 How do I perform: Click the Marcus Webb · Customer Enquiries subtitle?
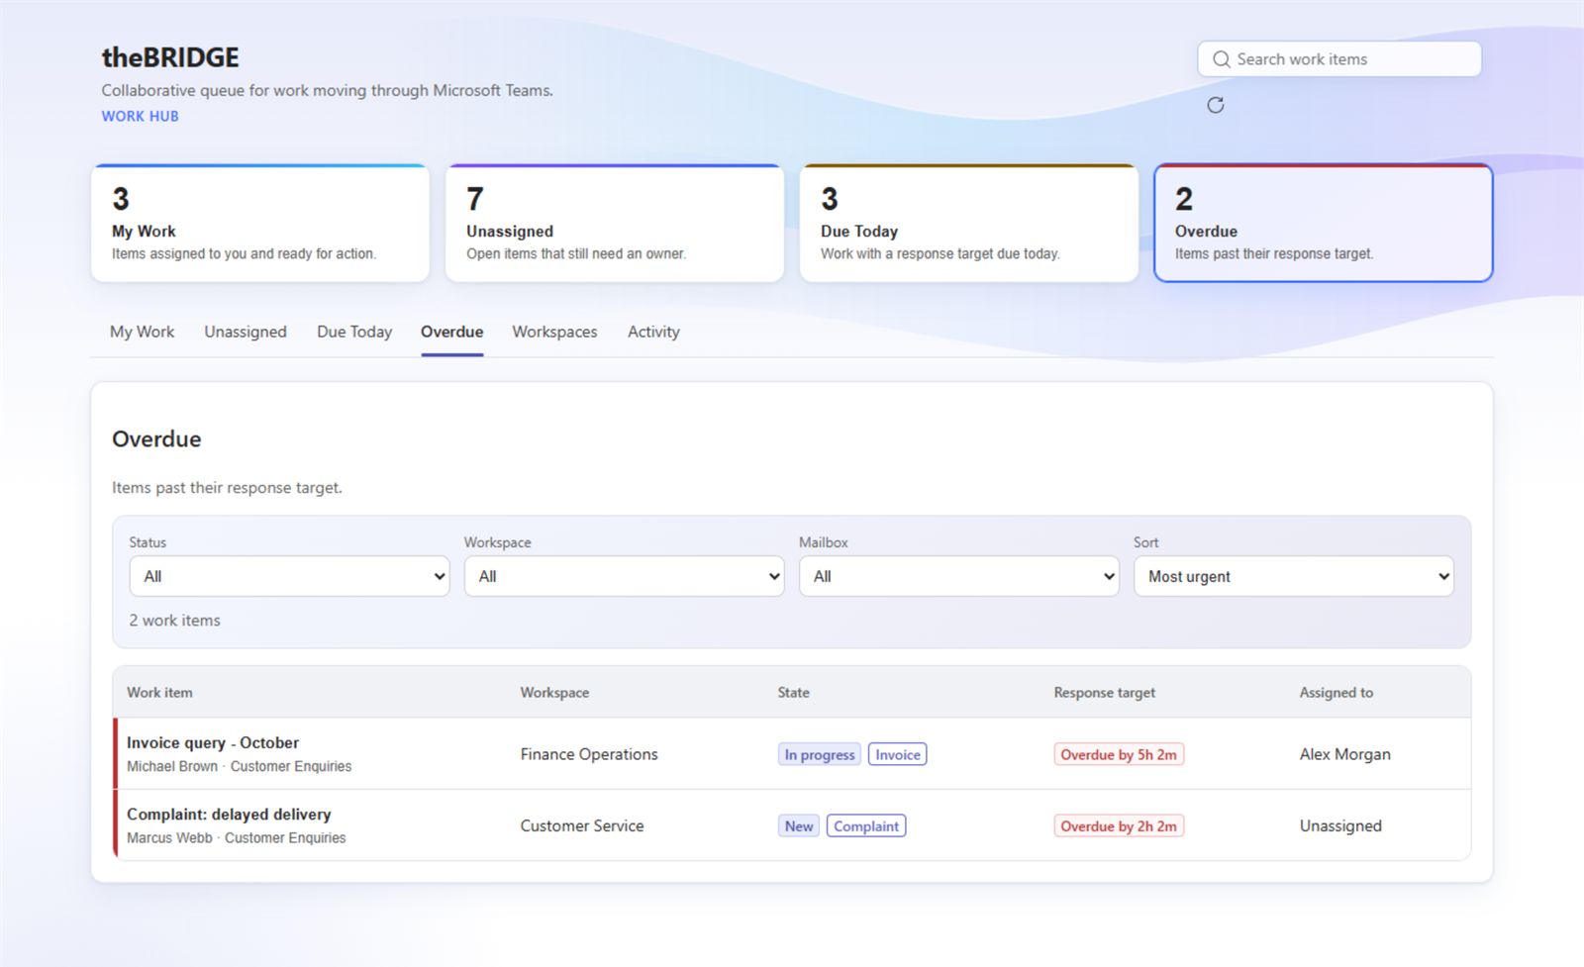(236, 837)
